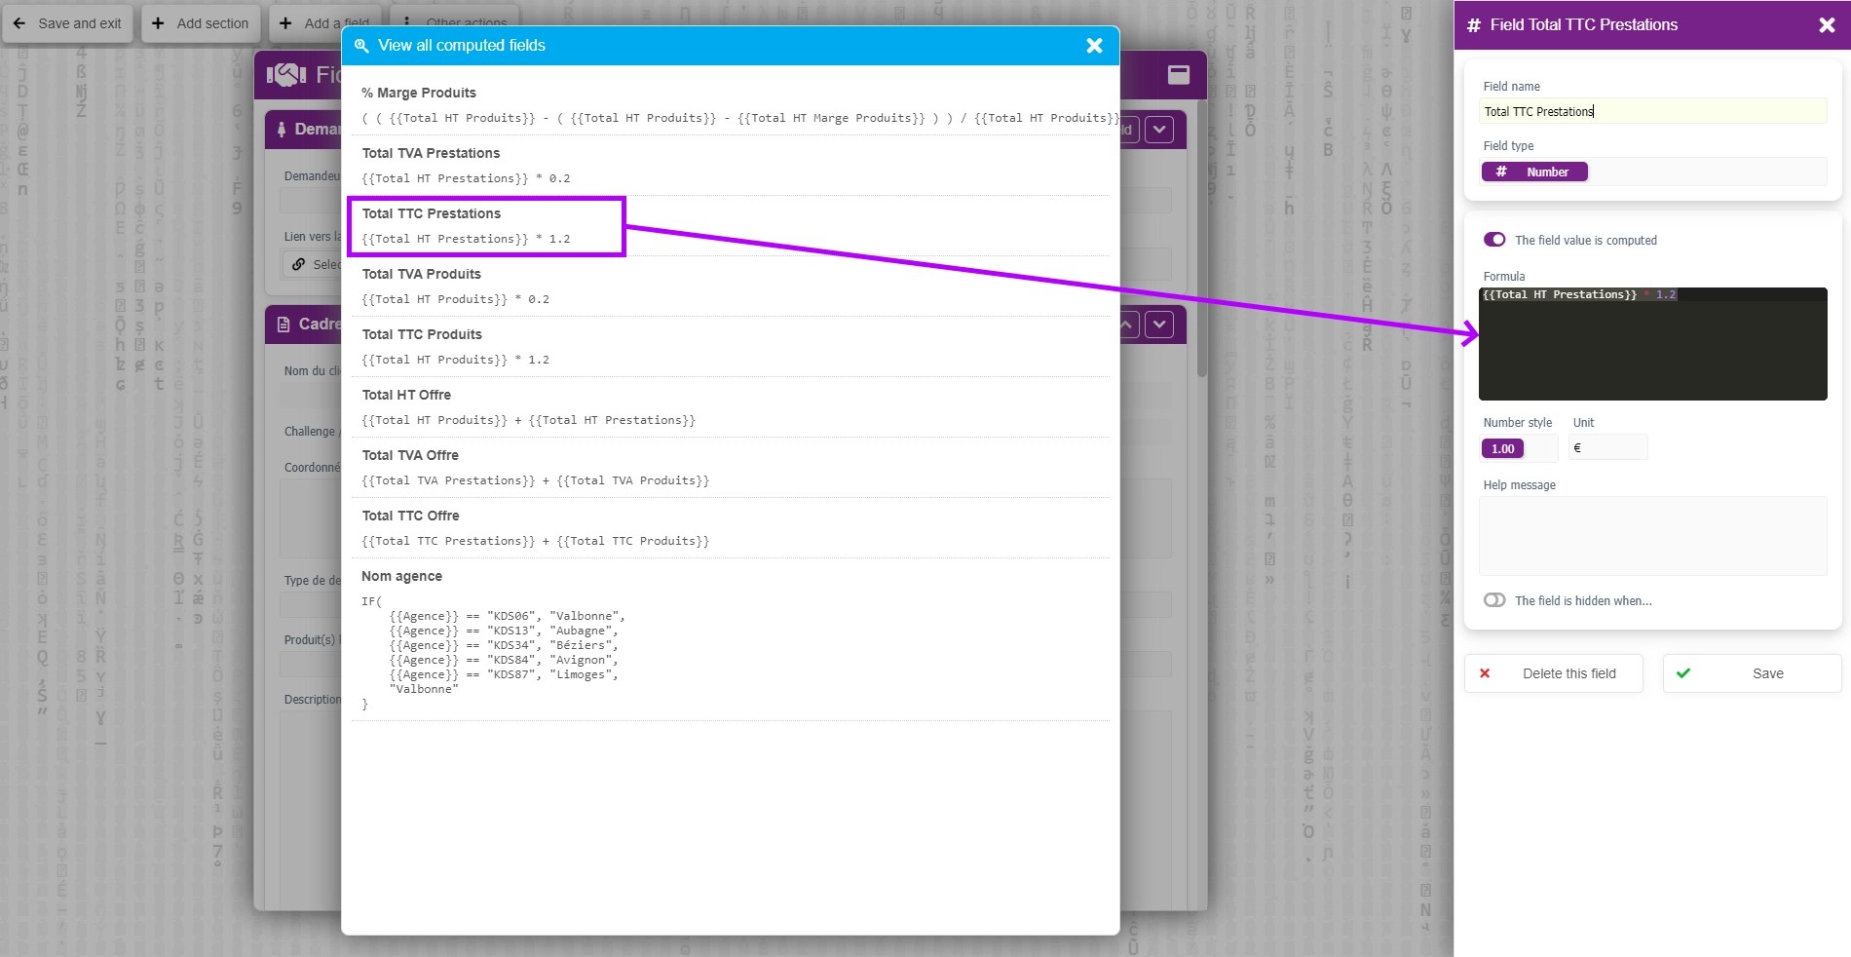Open the chevron dropdown next to Add a field

coord(1159,130)
